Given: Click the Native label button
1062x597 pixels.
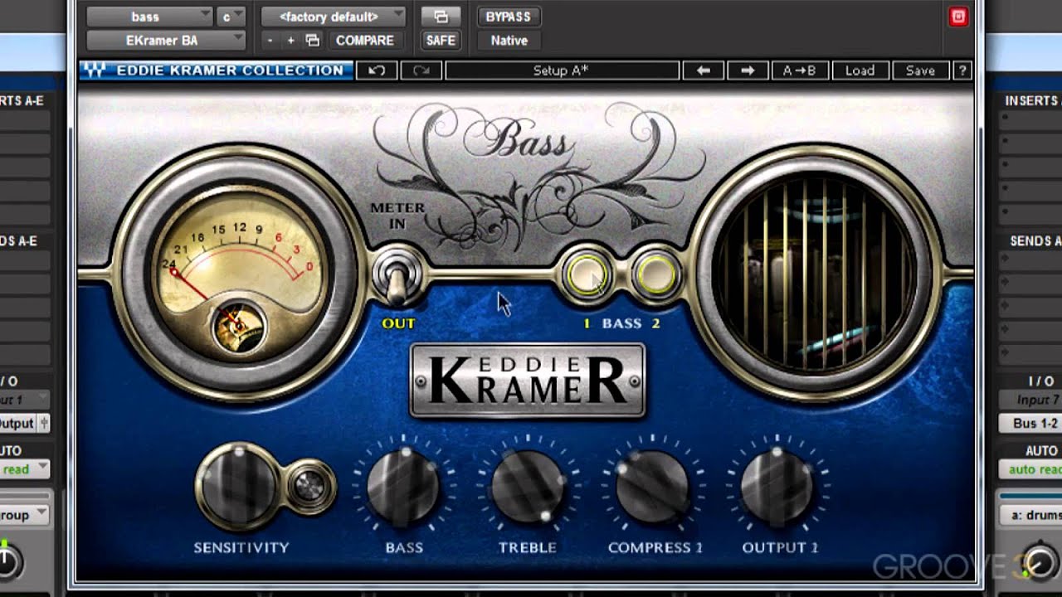Looking at the screenshot, I should coord(509,41).
